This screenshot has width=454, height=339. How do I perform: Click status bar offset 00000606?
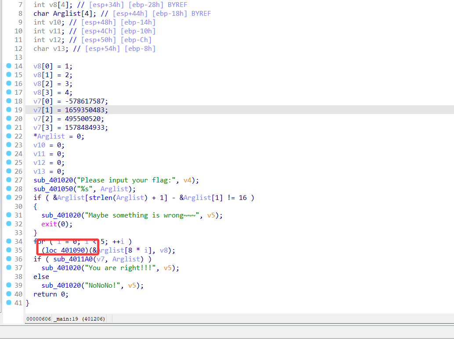coord(39,319)
